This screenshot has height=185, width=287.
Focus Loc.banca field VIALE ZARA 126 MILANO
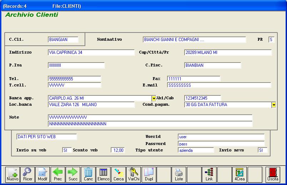91,105
